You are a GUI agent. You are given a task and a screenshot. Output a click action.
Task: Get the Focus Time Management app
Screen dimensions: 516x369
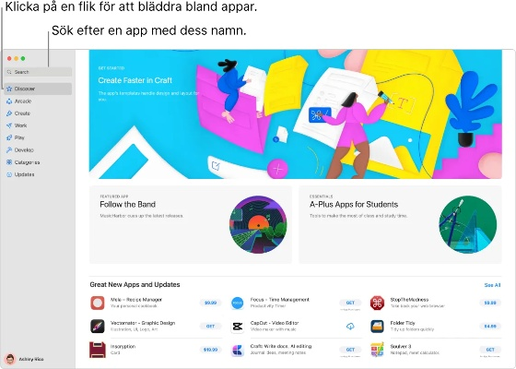[x=350, y=303]
